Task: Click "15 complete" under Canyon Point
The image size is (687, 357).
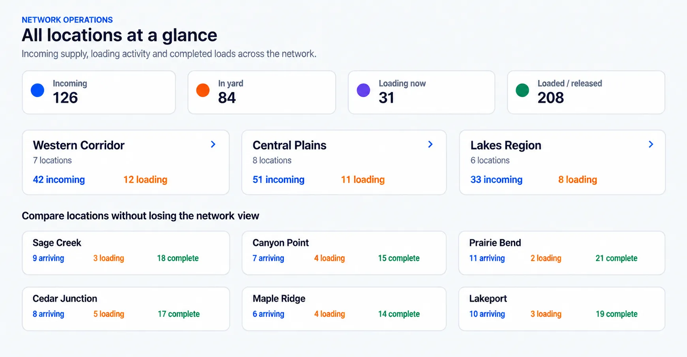Action: 399,258
